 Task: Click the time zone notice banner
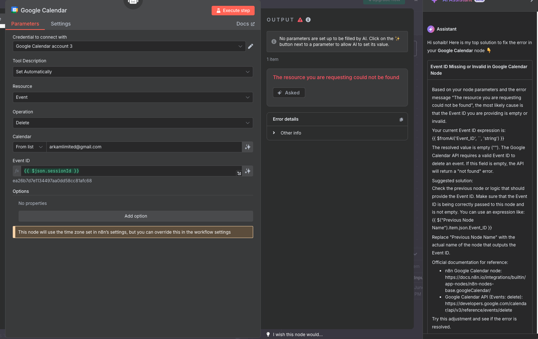coord(133,232)
